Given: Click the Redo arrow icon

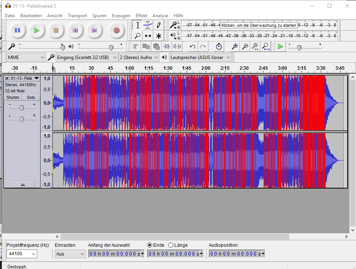Looking at the screenshot, I should coord(203,47).
